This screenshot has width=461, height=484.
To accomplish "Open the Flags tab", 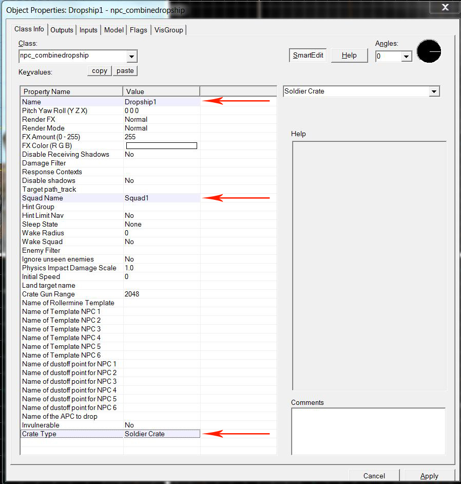I will (x=139, y=30).
